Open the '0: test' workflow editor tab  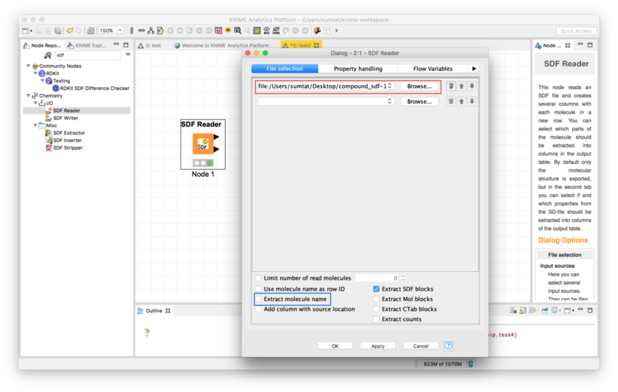click(x=150, y=46)
